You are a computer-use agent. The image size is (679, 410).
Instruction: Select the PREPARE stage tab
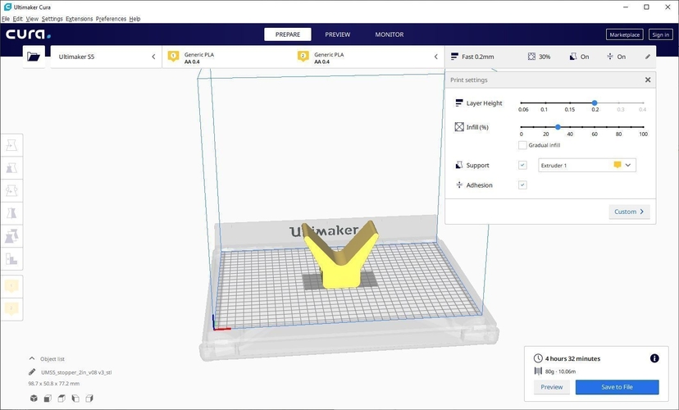tap(288, 34)
